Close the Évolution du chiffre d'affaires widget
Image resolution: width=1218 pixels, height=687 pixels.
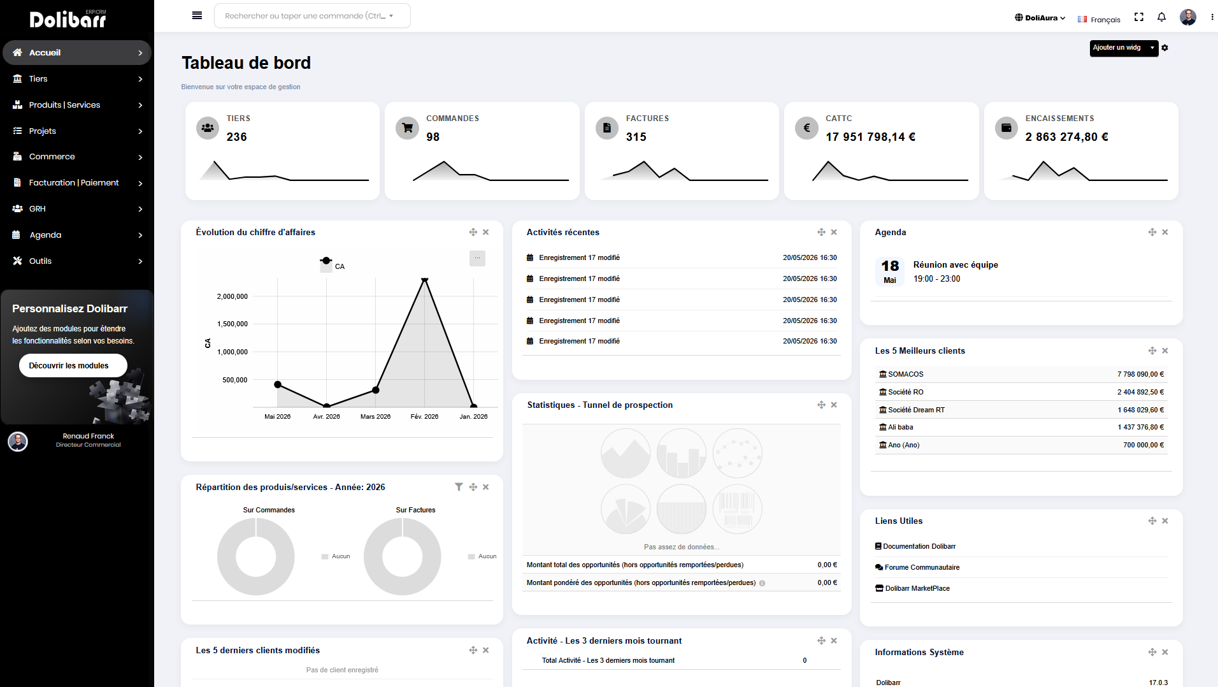[x=485, y=233]
